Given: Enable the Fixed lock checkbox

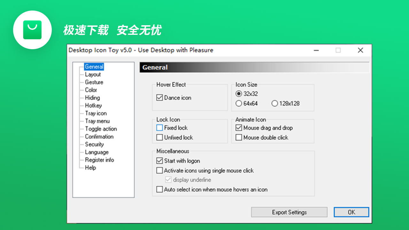Looking at the screenshot, I should pyautogui.click(x=160, y=128).
